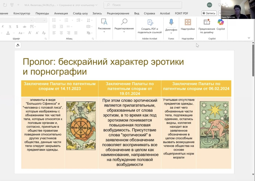Click the Создать PDF и поделиться ссылкой icon
The height and width of the screenshot is (181, 255).
(150, 22)
